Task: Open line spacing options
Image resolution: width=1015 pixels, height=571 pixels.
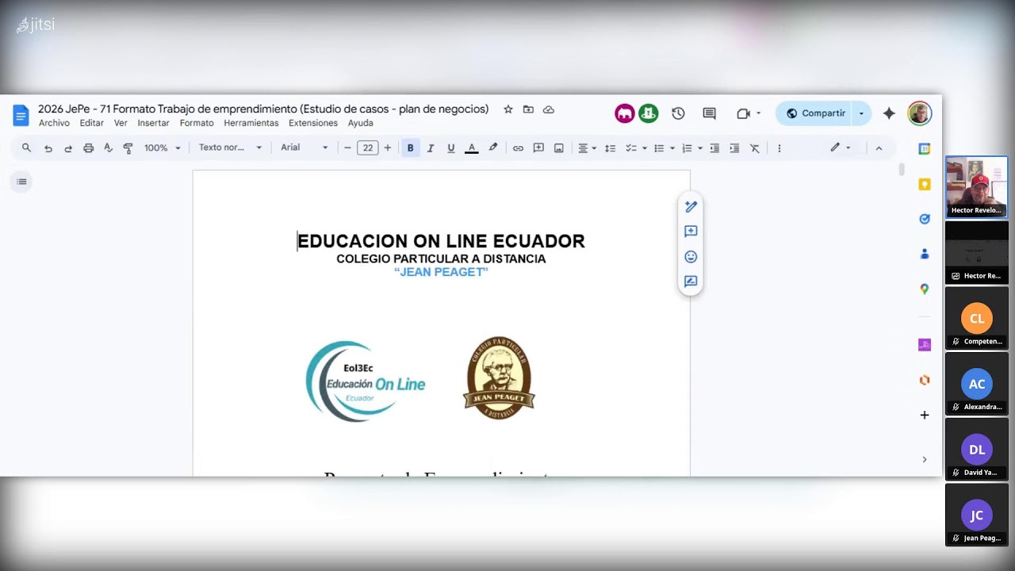Action: (610, 148)
